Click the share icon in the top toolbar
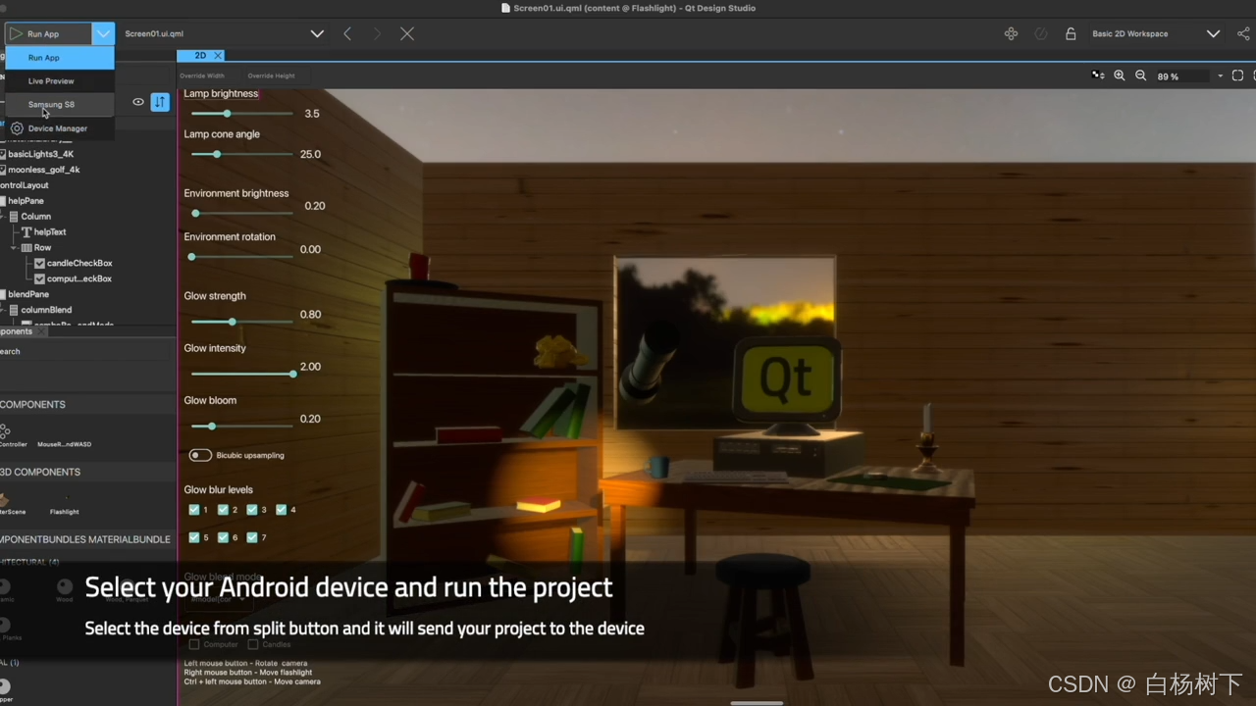Viewport: 1256px width, 706px height. click(1244, 33)
